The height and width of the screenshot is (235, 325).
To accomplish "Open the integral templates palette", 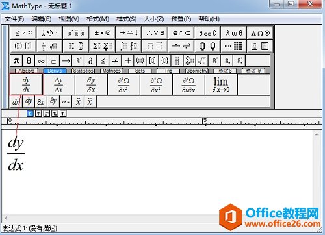I will [x=129, y=46].
